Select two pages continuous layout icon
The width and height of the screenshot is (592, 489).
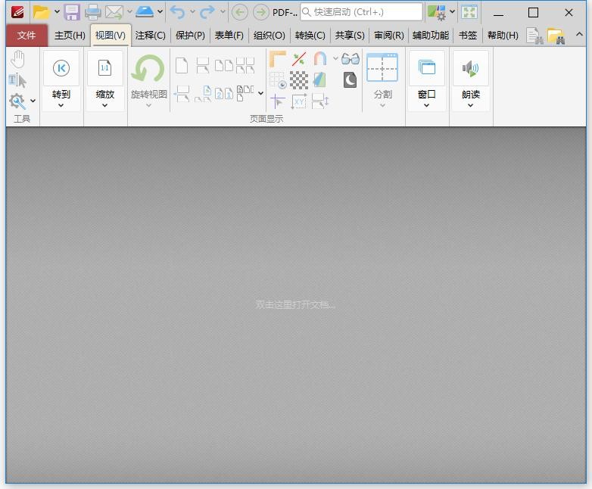click(245, 65)
